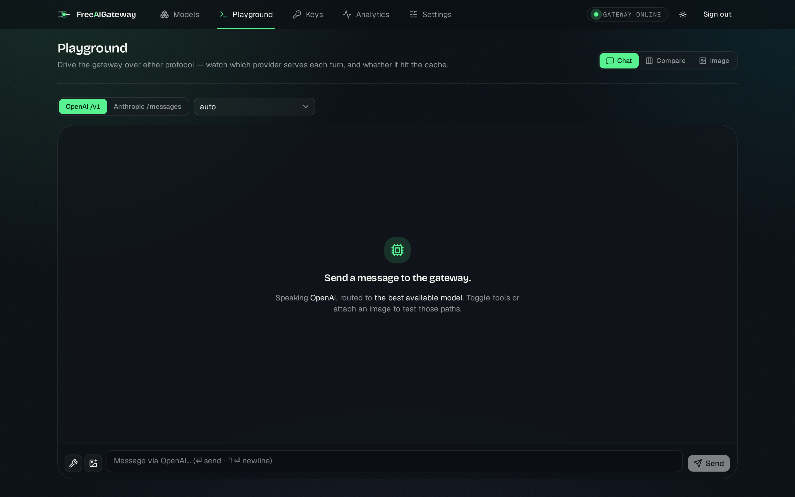Screen dimensions: 795x497
Task: Click the Send button
Action: pyautogui.click(x=709, y=463)
